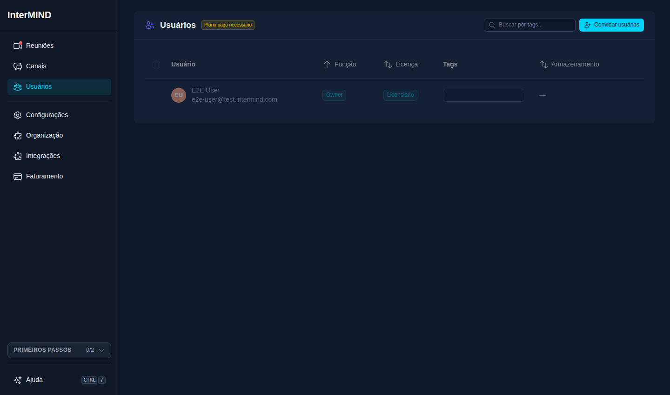Sort by Licença column header
Image resolution: width=670 pixels, height=395 pixels.
(x=401, y=65)
